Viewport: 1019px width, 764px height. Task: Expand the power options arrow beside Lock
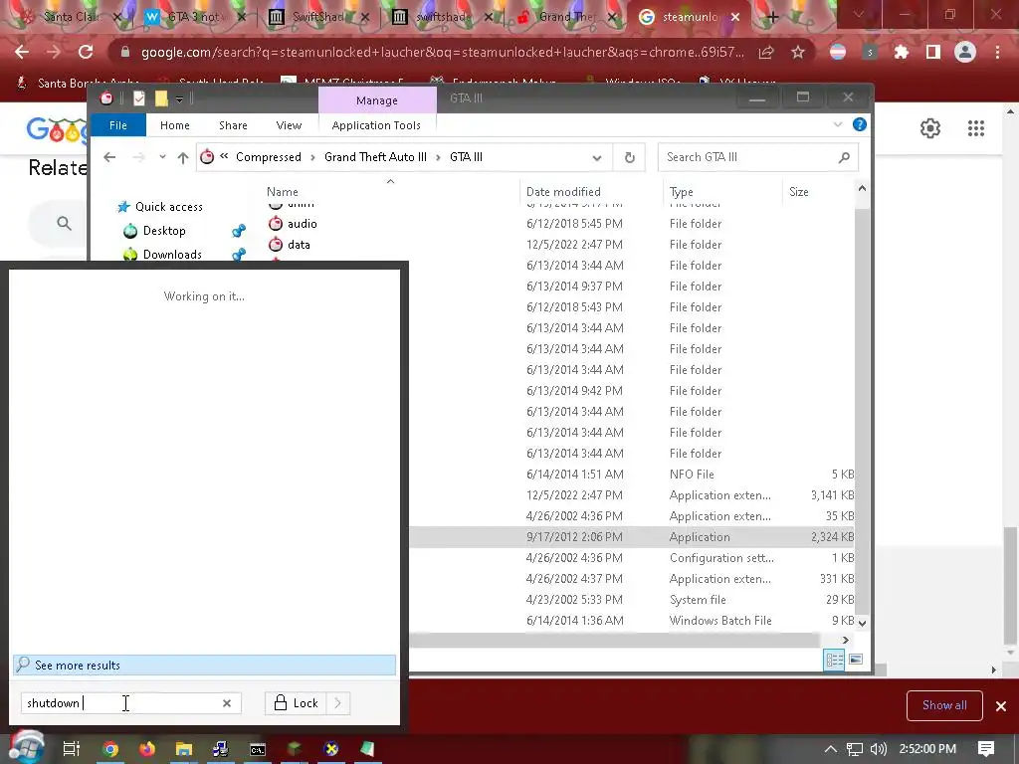(338, 703)
